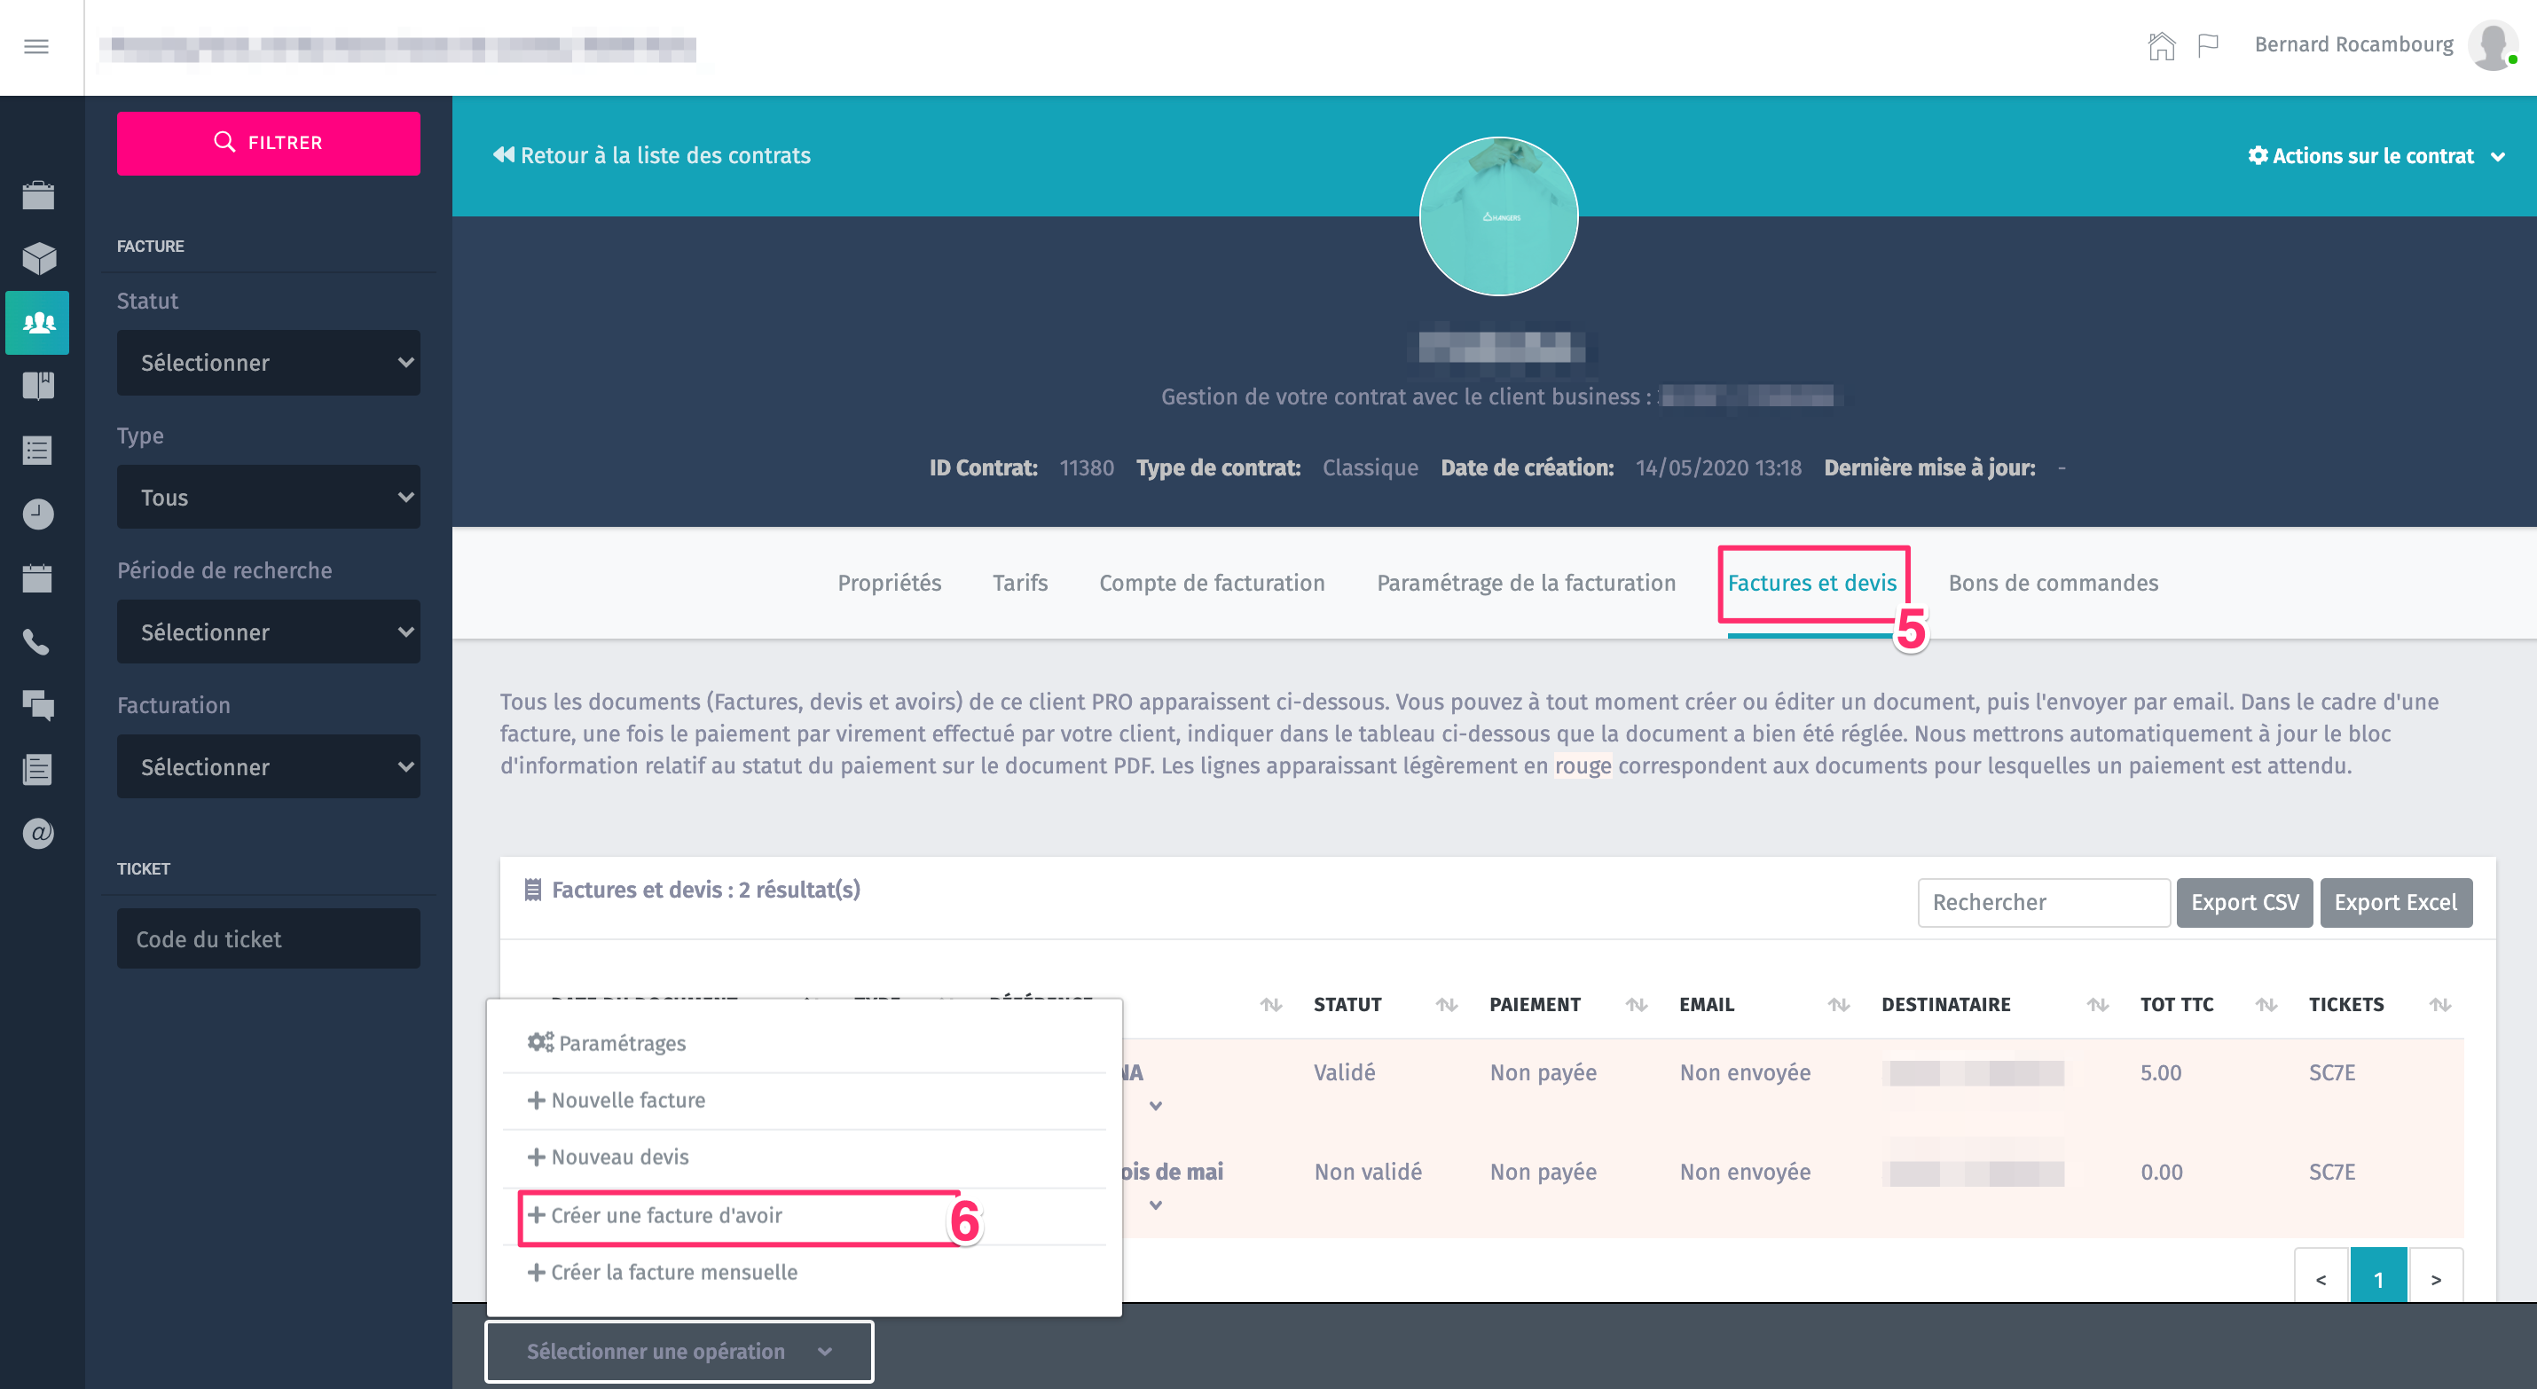Expand Sélectionner une opération dropdown
This screenshot has width=2537, height=1389.
(679, 1352)
